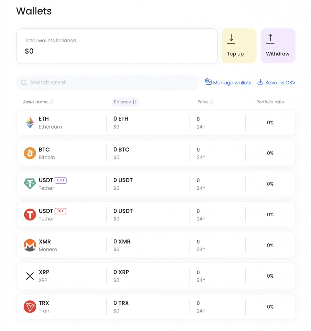Screen dimensions: 311x331
Task: Click the Bitcoin coin icon
Action: point(30,153)
